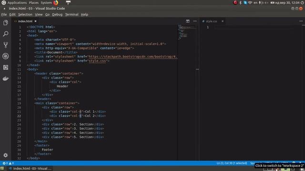Image resolution: width=305 pixels, height=171 pixels.
Task: Click the main class container line 19
Action: 57,103
